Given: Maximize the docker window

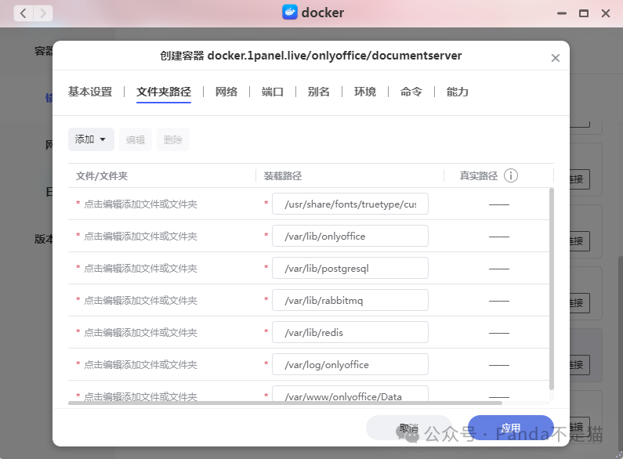Looking at the screenshot, I should click(x=584, y=13).
